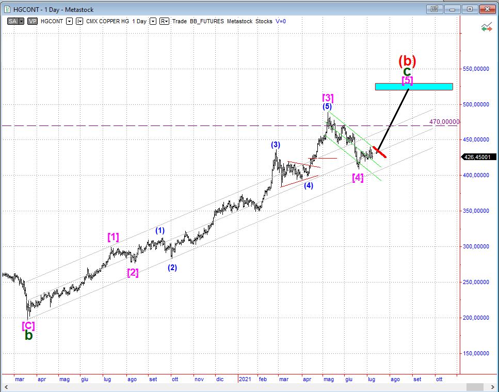Image resolution: width=499 pixels, height=392 pixels.
Task: Open the trade arrows chart icon
Action: pyautogui.click(x=486, y=28)
